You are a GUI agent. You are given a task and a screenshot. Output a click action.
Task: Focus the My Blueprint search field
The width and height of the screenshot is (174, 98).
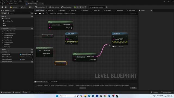tap(19, 13)
